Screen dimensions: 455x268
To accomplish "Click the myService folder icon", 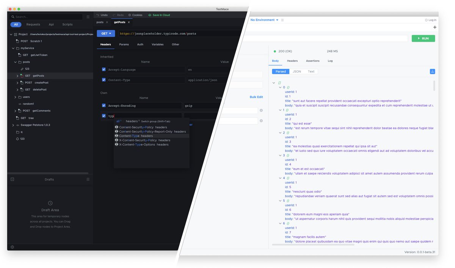I will [17, 48].
